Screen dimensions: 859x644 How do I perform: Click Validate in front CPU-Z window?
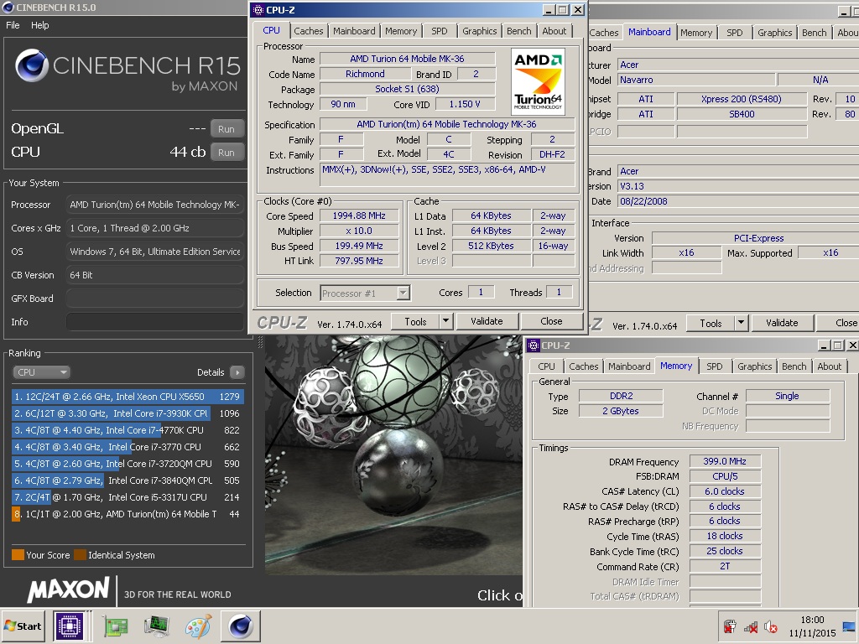coord(487,321)
